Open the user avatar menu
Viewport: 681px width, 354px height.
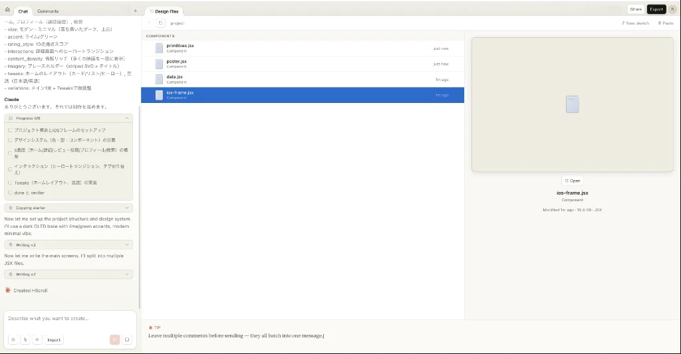pyautogui.click(x=672, y=9)
